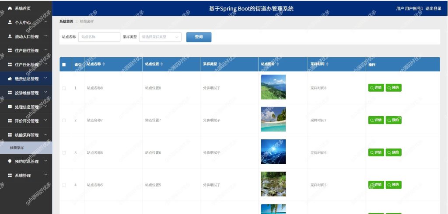The height and width of the screenshot is (214, 448).
Task: Click the user icon beside 流动人口管理
Action: click(x=10, y=37)
